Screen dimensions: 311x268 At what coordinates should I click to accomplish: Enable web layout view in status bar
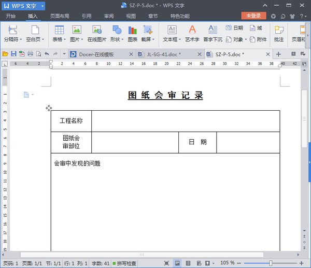click(197, 263)
